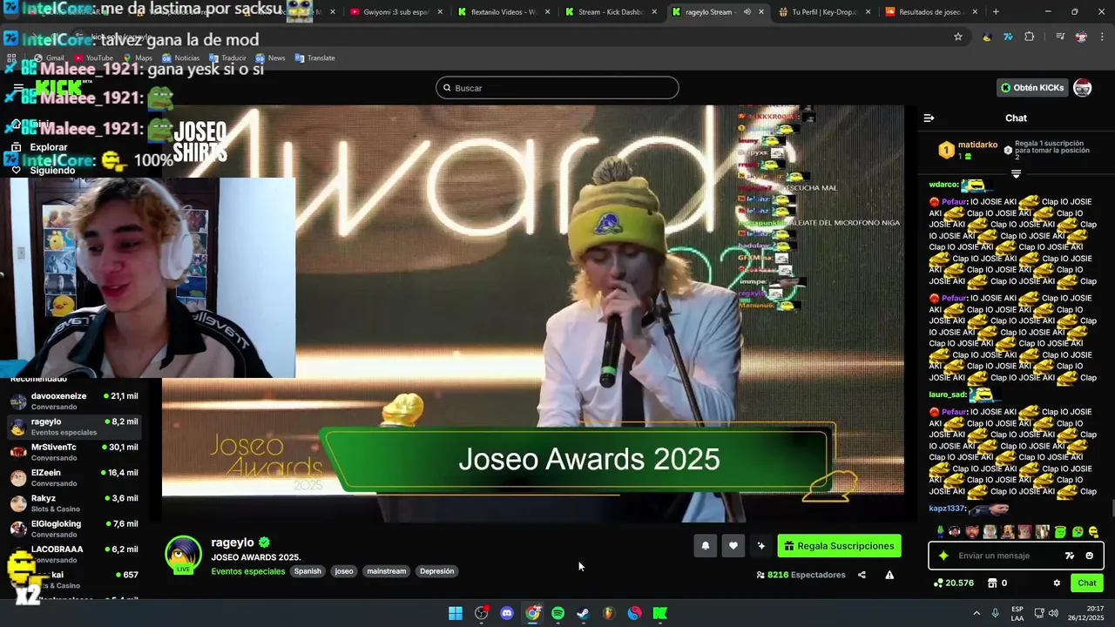Click rageylo streamer avatar
Screen dimensions: 1115x627
point(183,555)
